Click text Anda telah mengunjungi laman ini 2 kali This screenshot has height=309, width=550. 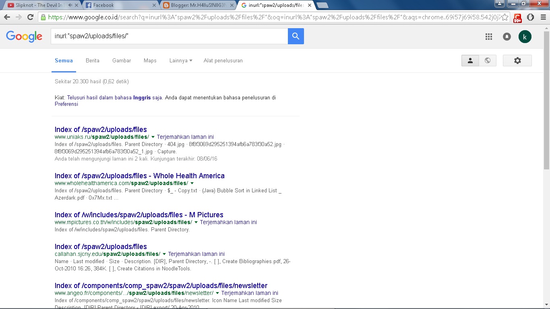(102, 159)
